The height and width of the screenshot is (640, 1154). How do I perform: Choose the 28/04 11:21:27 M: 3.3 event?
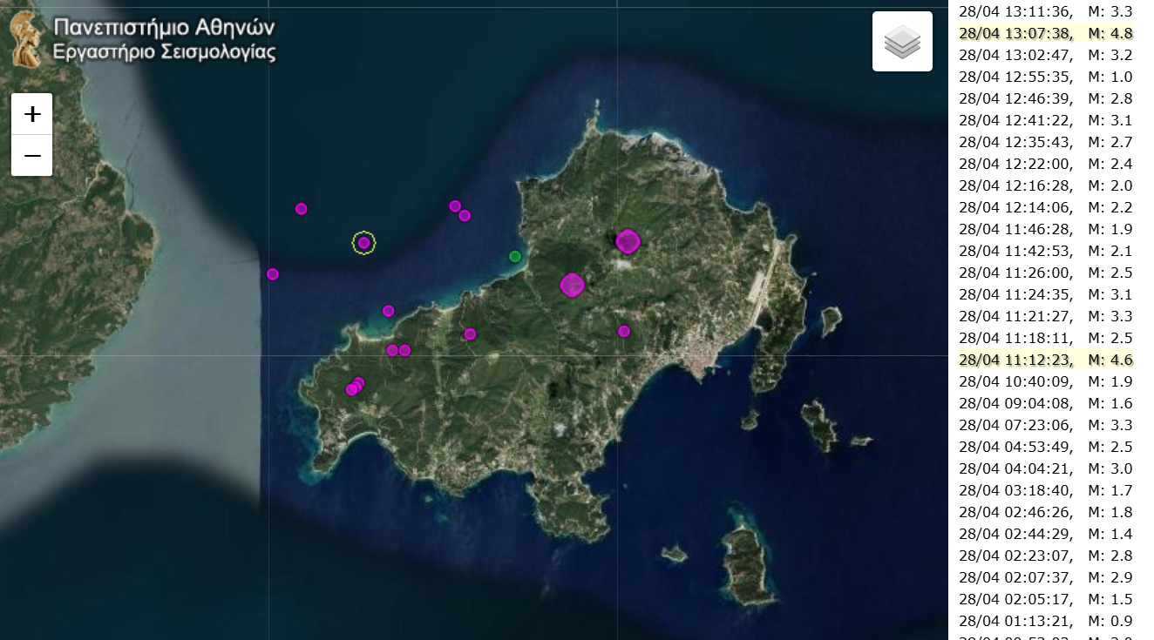tap(1045, 316)
